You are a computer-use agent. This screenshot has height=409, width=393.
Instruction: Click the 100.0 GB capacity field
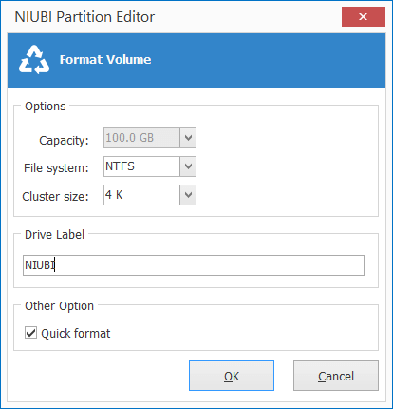(x=150, y=138)
